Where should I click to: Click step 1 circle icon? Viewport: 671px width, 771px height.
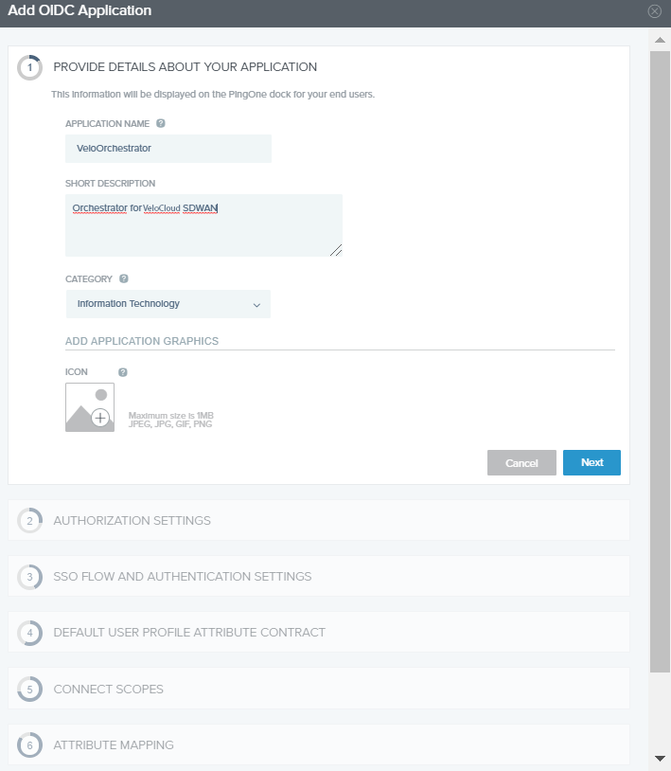[30, 67]
